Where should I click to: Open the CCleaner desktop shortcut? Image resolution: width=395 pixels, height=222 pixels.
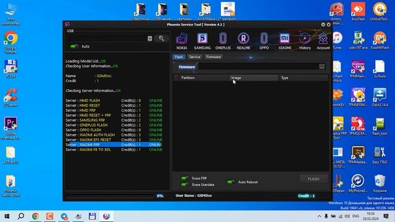[10, 97]
